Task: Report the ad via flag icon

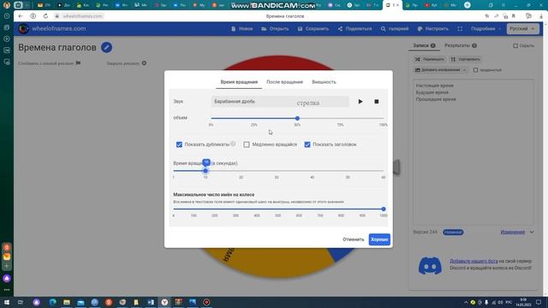Action: [78, 63]
